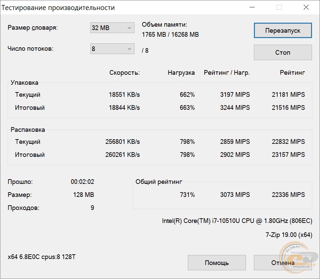Click the overall rating value 22336 MIPS
The height and width of the screenshot is (279, 320).
(288, 195)
